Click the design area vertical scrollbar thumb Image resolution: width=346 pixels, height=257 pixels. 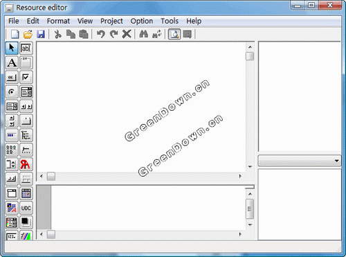coord(250,56)
